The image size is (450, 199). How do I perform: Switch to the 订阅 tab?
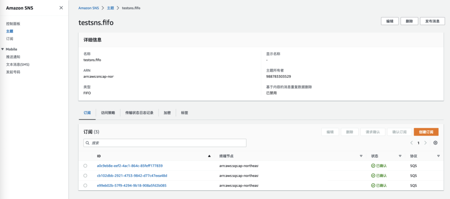(x=87, y=113)
